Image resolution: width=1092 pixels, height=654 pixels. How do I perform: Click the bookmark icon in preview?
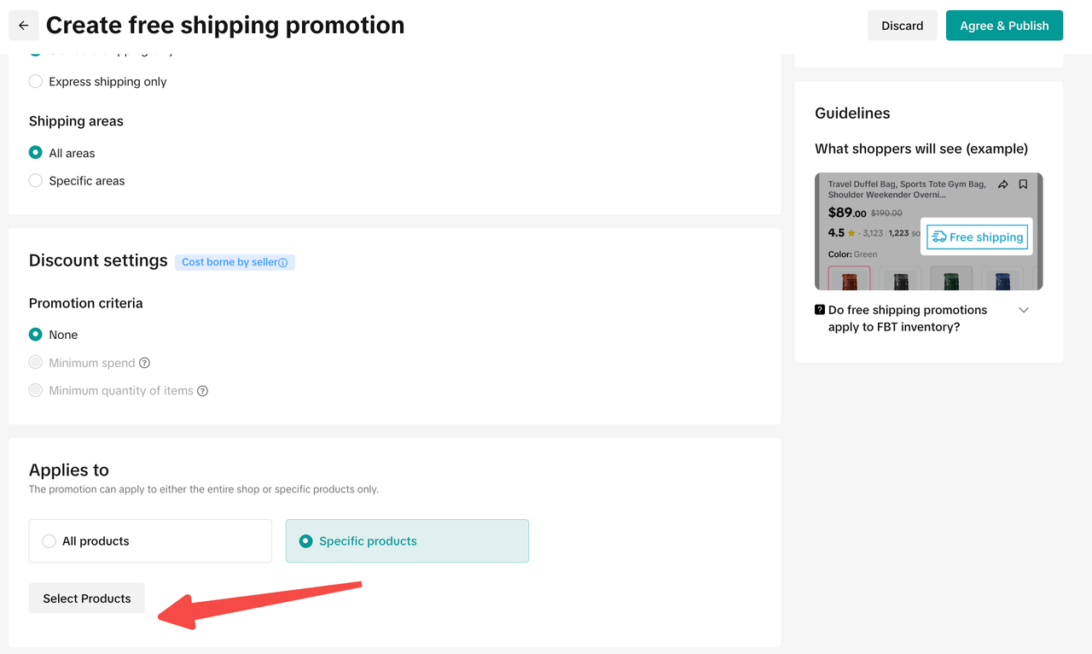point(1023,184)
